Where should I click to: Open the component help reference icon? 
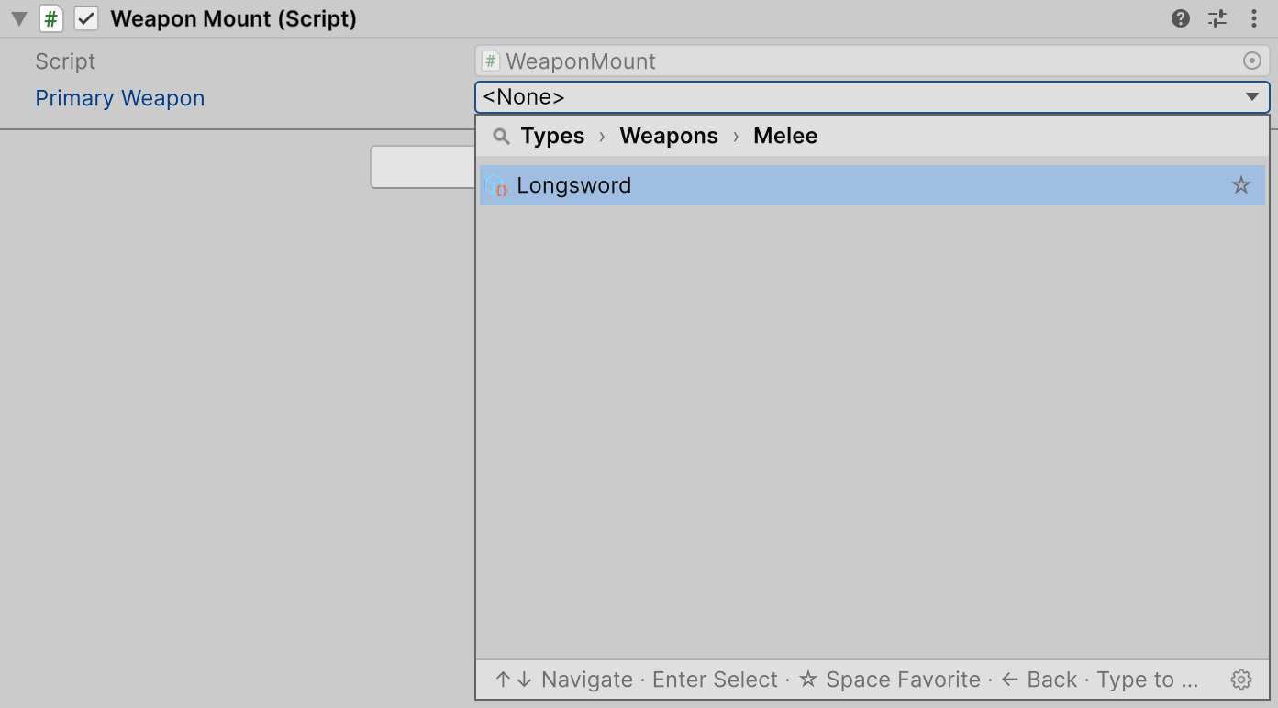(1181, 18)
